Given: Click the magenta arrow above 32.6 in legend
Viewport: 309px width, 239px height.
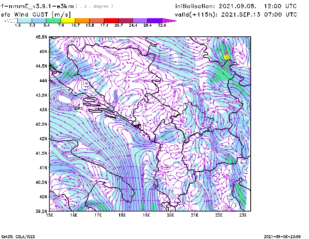Looking at the screenshot, I should coord(169,20).
